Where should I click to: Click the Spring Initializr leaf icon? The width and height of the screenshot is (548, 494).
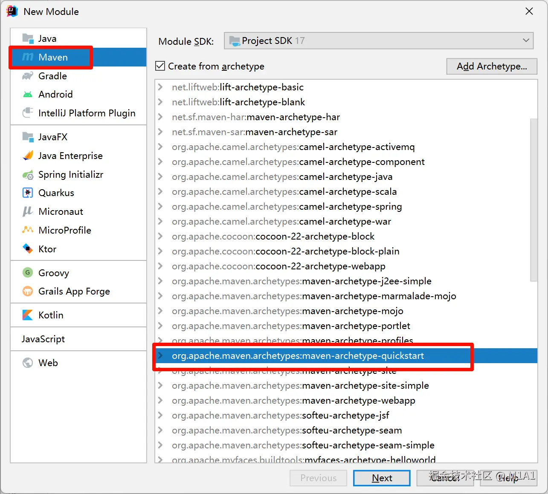[x=28, y=174]
